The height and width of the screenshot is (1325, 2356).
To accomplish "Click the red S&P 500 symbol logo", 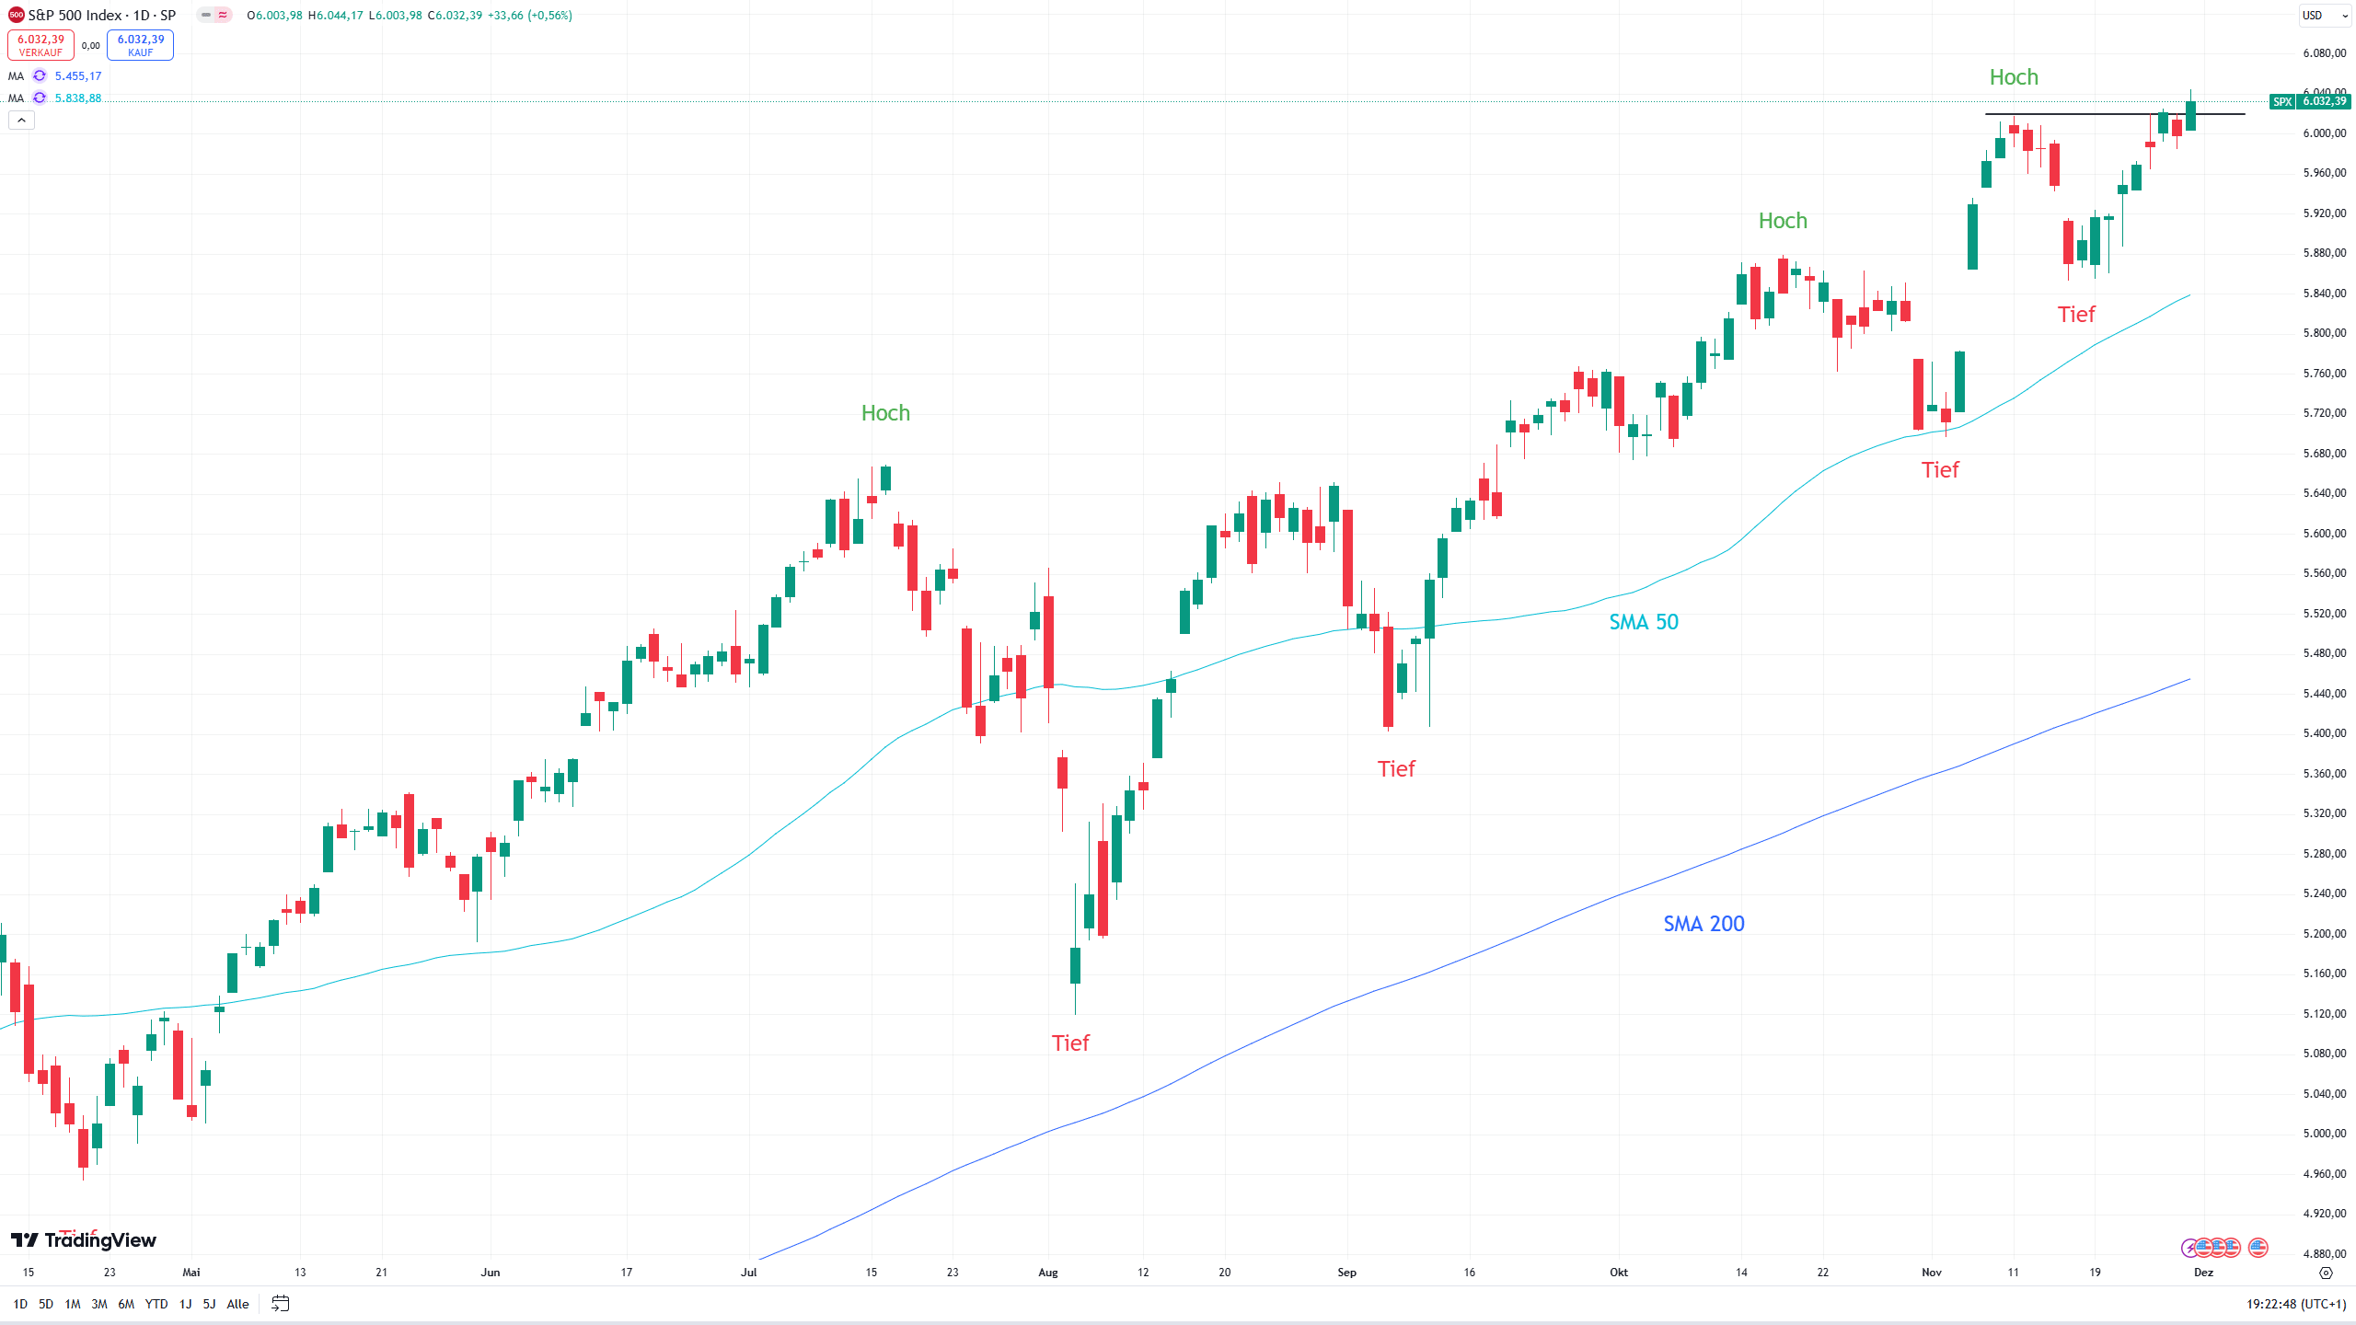I will pos(16,15).
